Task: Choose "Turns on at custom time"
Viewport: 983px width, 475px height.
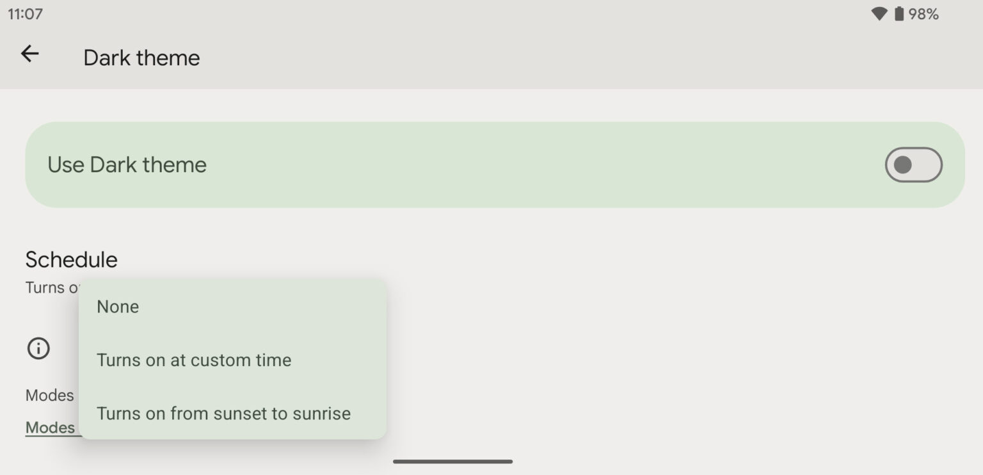Action: [x=194, y=360]
